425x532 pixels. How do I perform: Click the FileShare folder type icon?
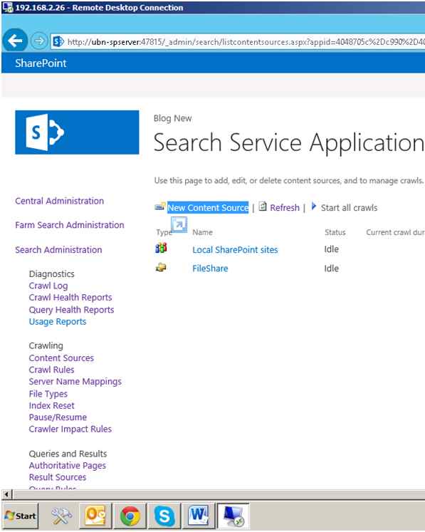[x=161, y=267]
